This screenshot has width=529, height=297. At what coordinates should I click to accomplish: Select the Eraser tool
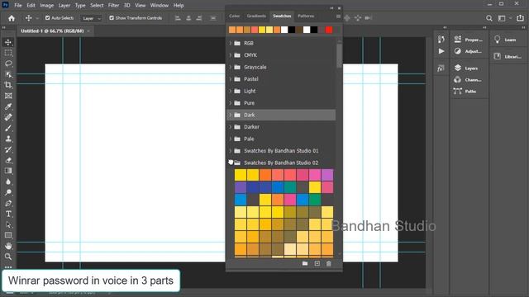pos(8,160)
